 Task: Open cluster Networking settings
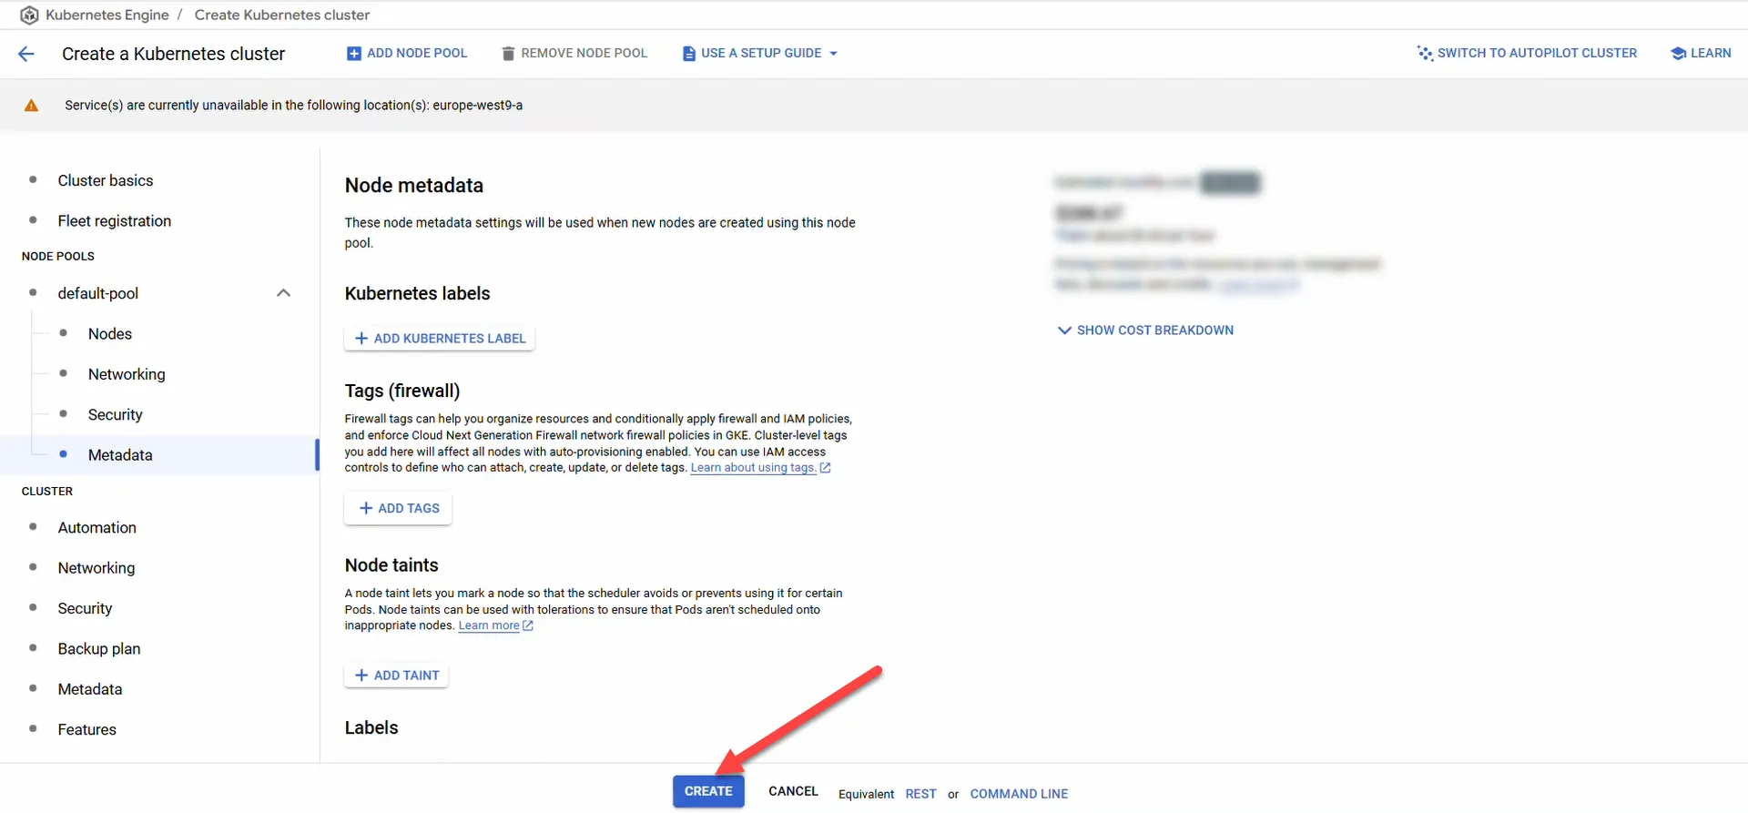point(97,568)
